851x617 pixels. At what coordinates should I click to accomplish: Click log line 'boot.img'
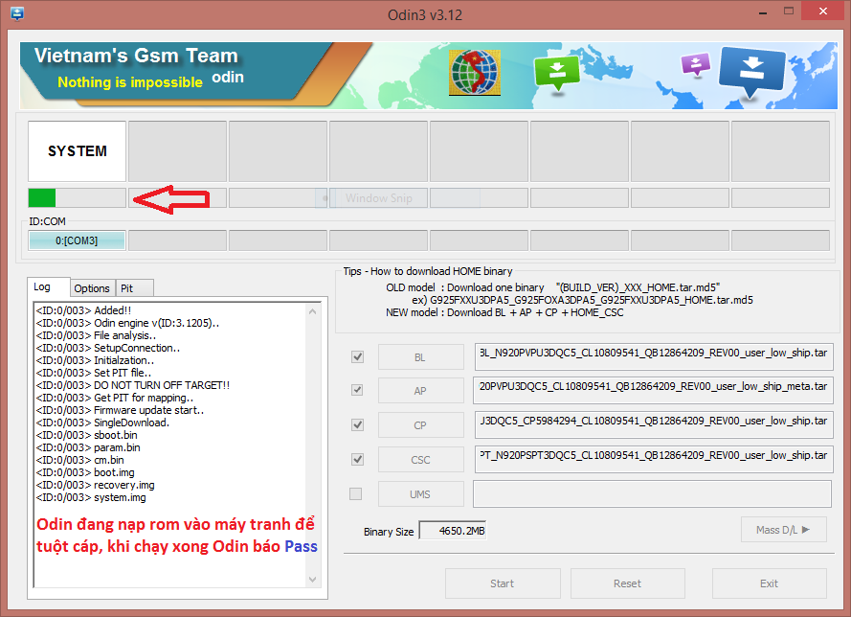click(85, 472)
